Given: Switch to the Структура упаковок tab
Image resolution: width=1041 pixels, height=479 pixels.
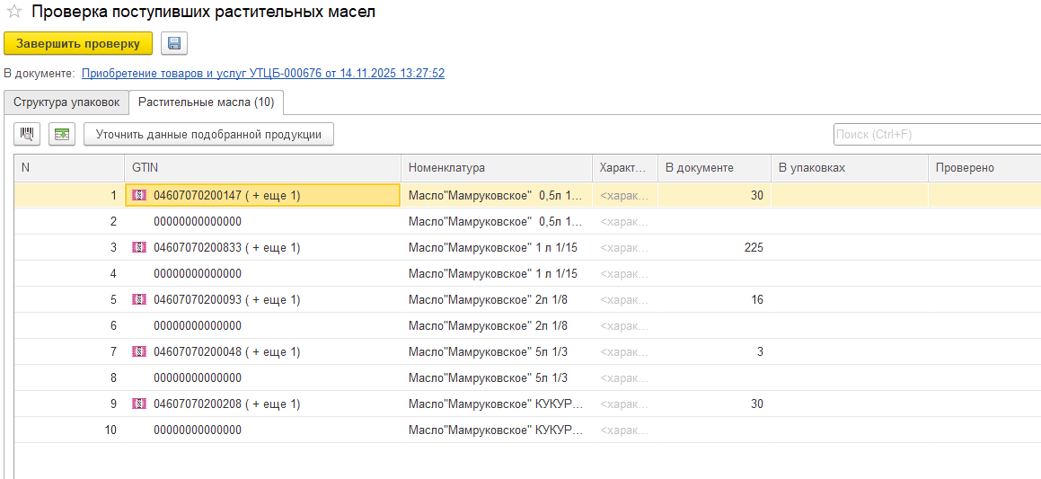Looking at the screenshot, I should coord(66,102).
